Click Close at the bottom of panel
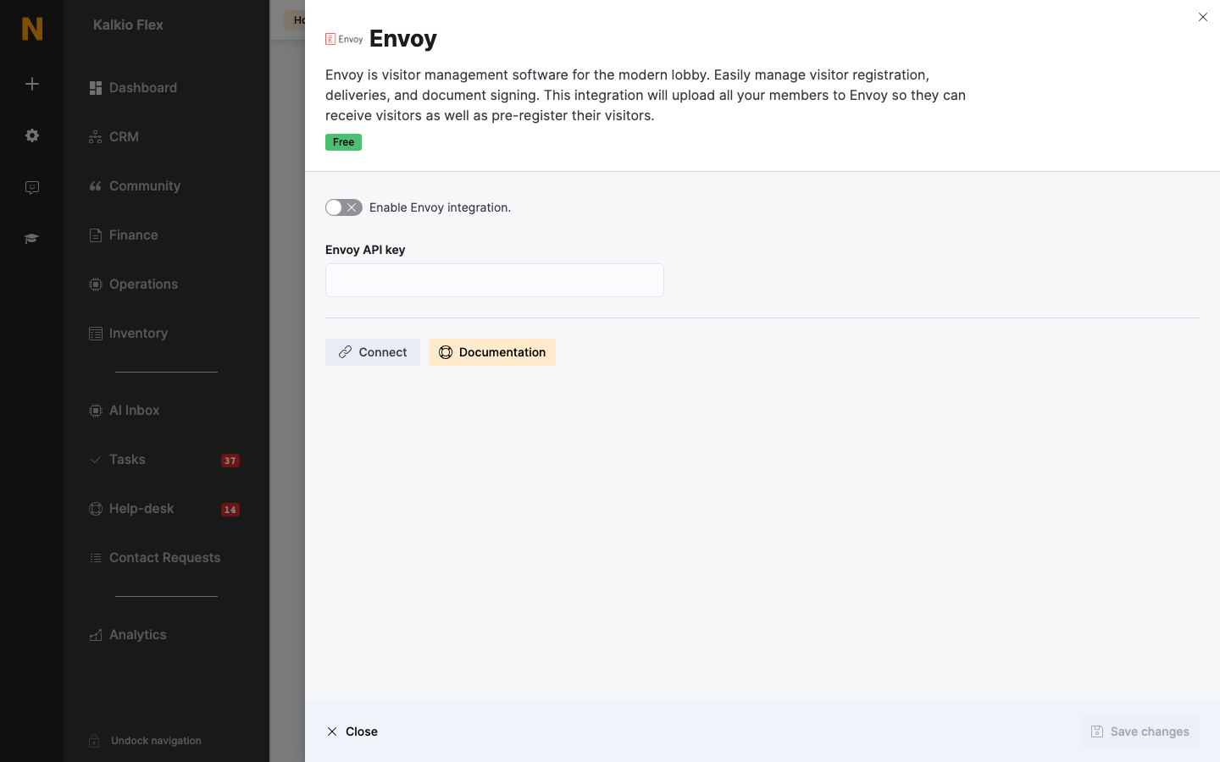Screen dimensions: 1220x762 (352, 732)
